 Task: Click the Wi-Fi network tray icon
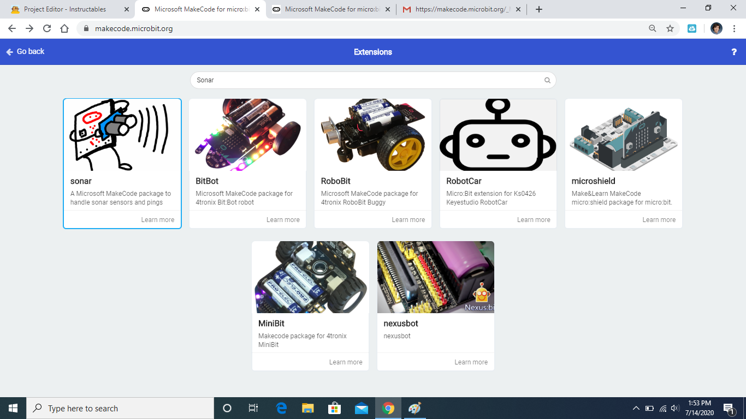pyautogui.click(x=663, y=408)
